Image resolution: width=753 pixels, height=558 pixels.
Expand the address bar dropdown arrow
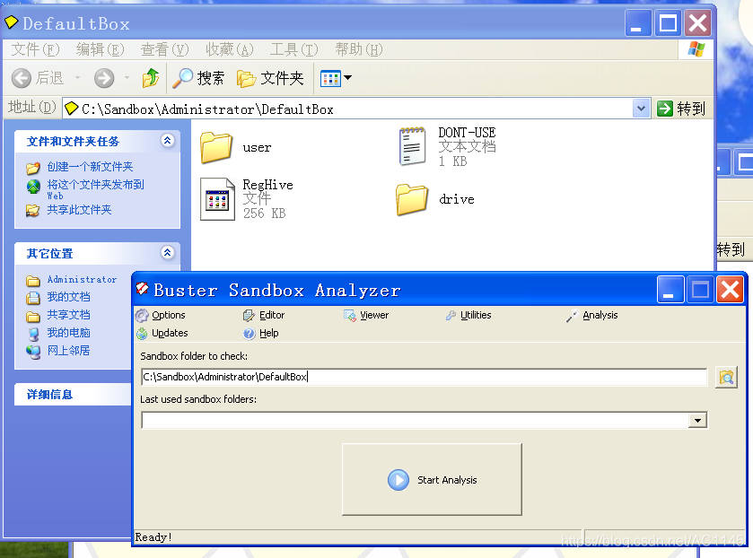641,109
